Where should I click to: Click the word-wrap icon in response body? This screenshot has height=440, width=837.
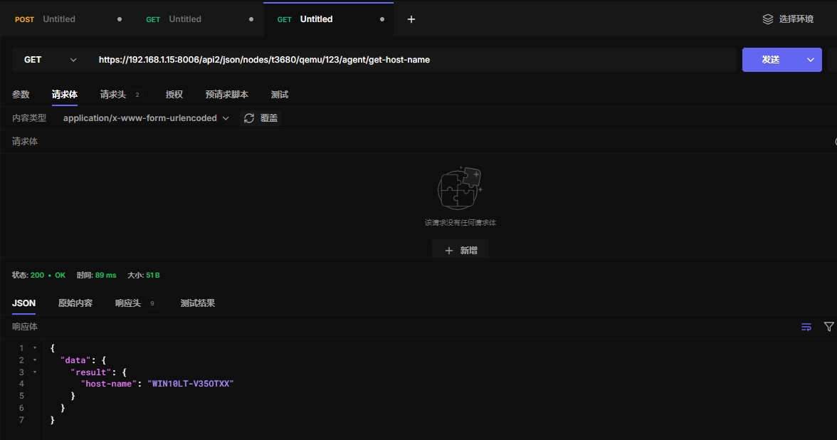[x=806, y=327]
